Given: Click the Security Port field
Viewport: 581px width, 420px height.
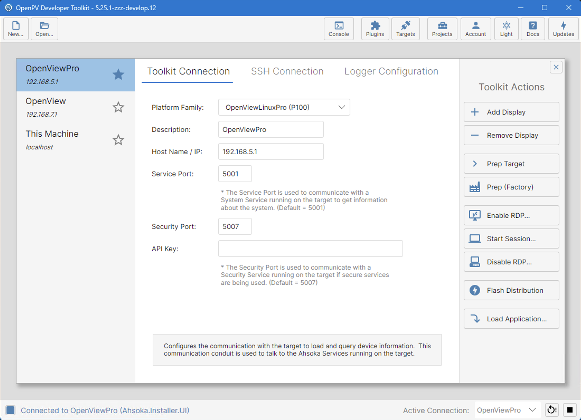Looking at the screenshot, I should pyautogui.click(x=235, y=226).
